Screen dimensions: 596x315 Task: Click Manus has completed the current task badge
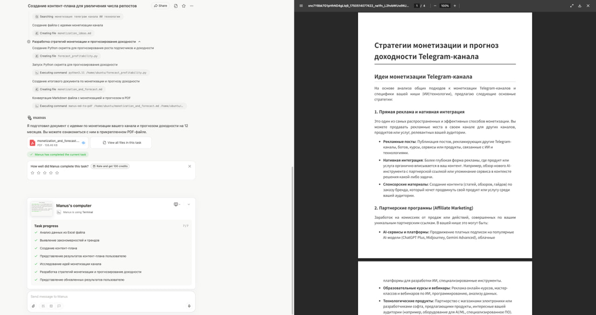click(x=58, y=155)
